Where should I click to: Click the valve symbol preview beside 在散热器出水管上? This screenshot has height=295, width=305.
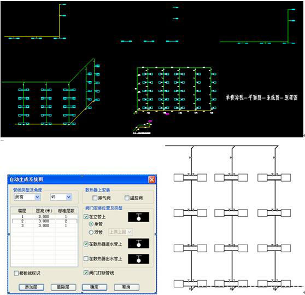[x=138, y=259]
